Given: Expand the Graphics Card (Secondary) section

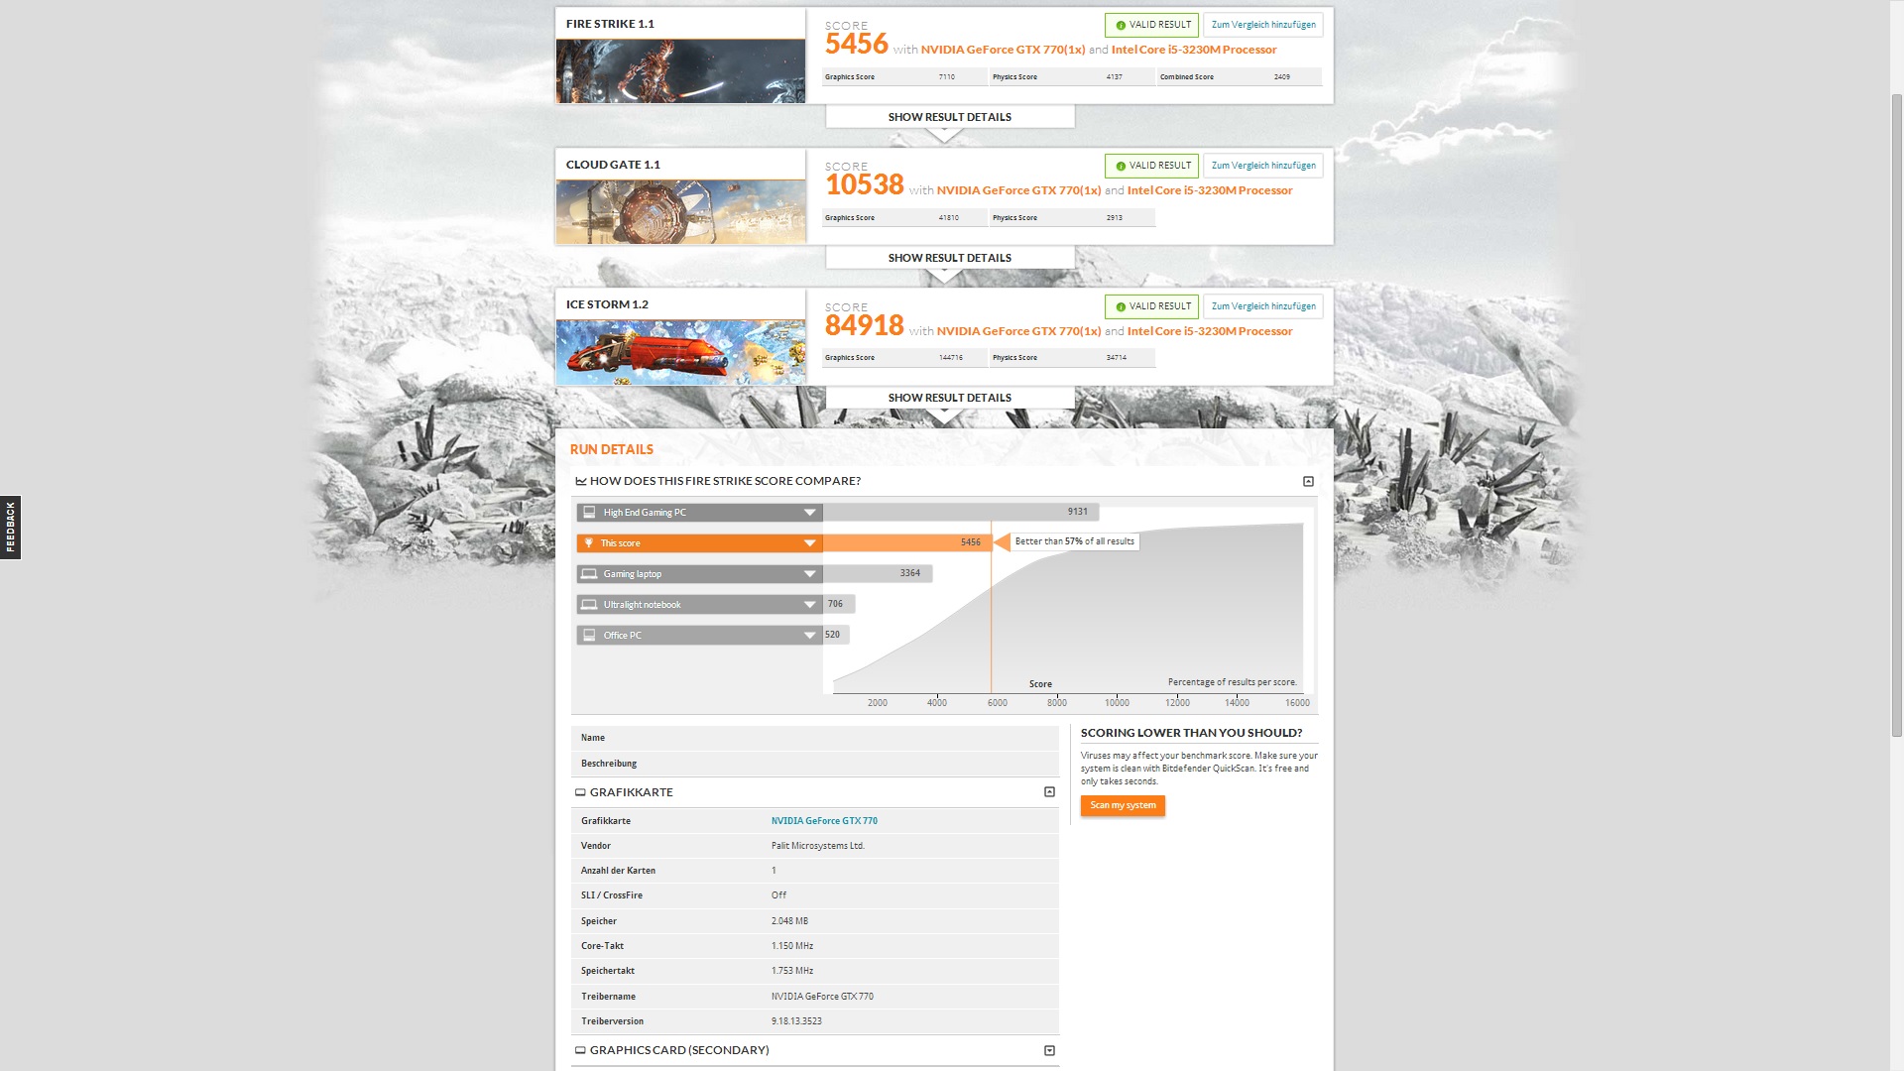Looking at the screenshot, I should click(x=1049, y=1050).
